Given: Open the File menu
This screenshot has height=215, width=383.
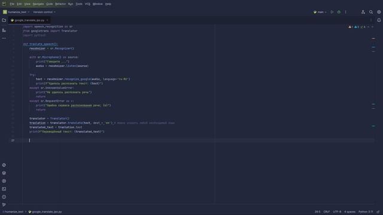Looking at the screenshot, I should click(x=12, y=4).
